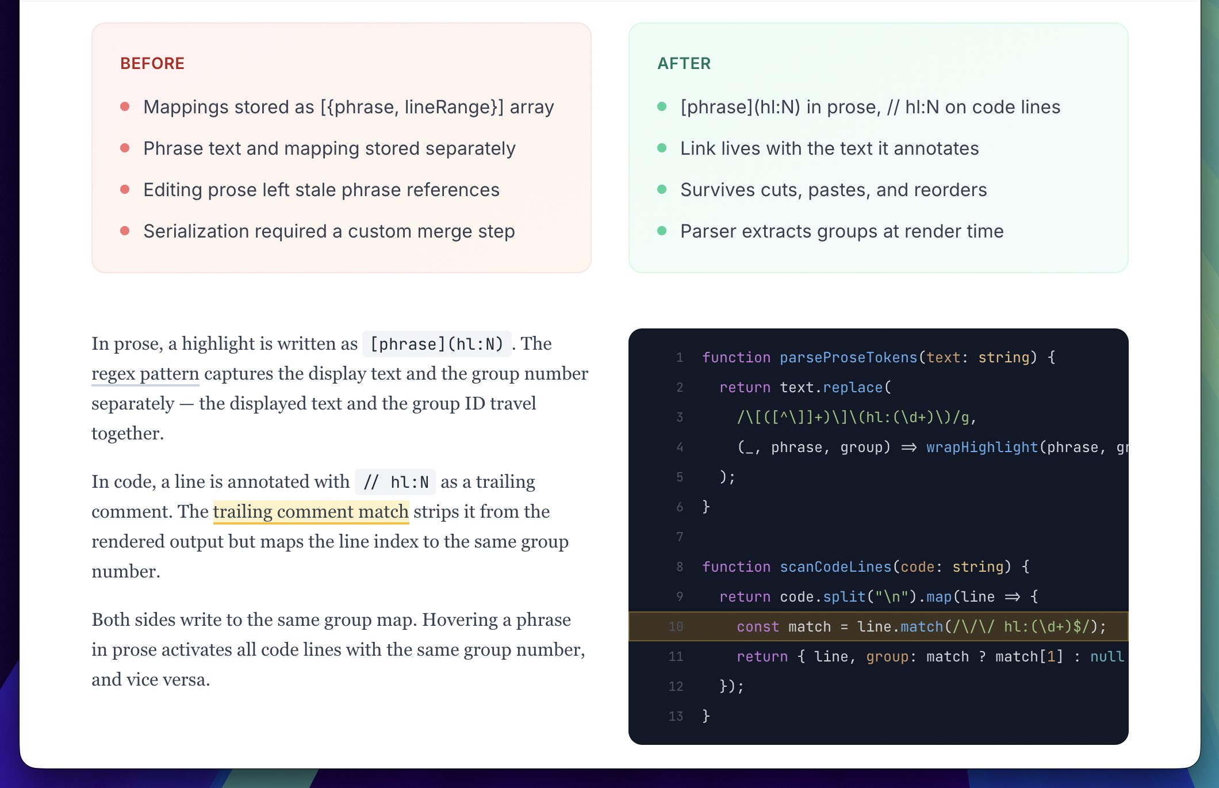Click highlighted code line 10 with const match
Viewport: 1219px width, 788px height.
tap(920, 626)
